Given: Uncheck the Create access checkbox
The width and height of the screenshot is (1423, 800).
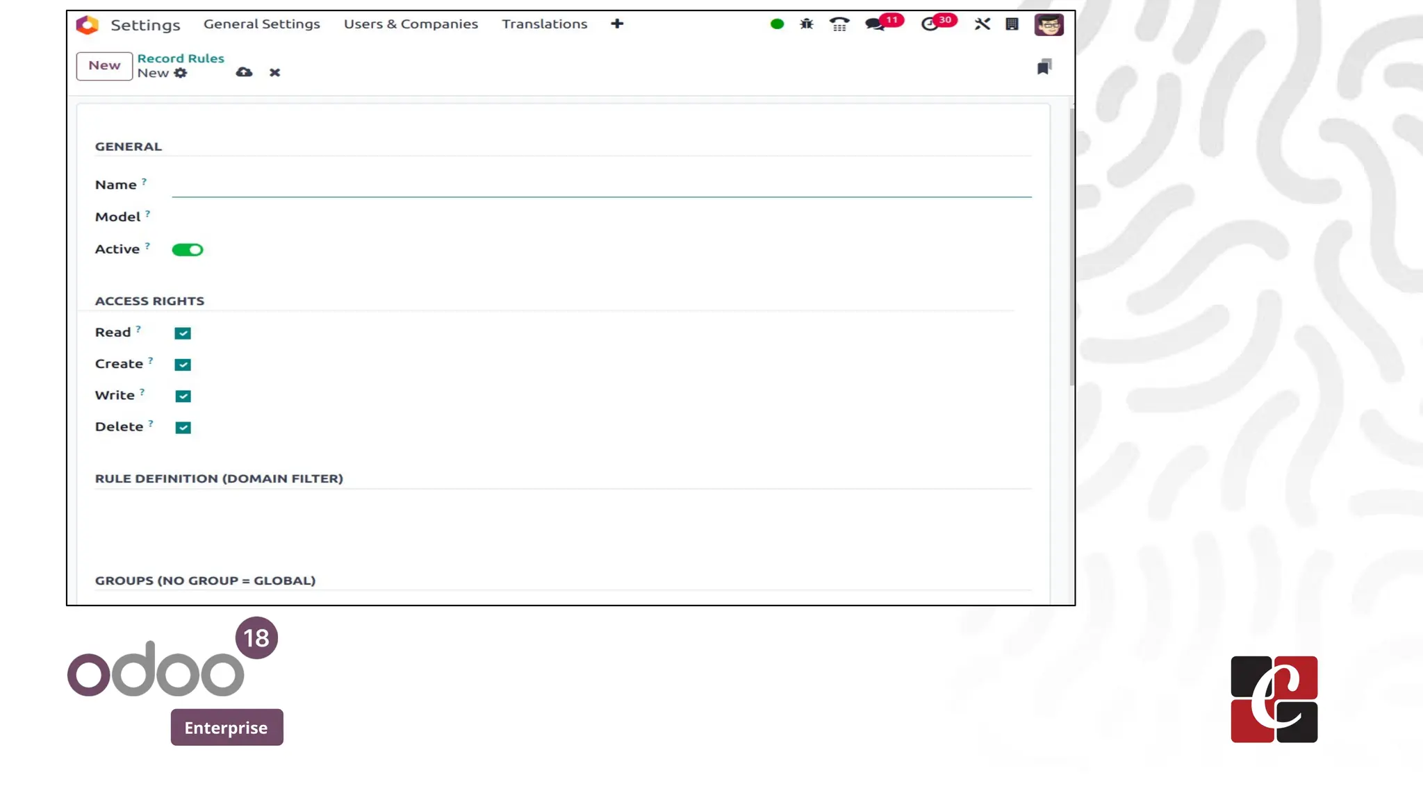Looking at the screenshot, I should click(183, 365).
